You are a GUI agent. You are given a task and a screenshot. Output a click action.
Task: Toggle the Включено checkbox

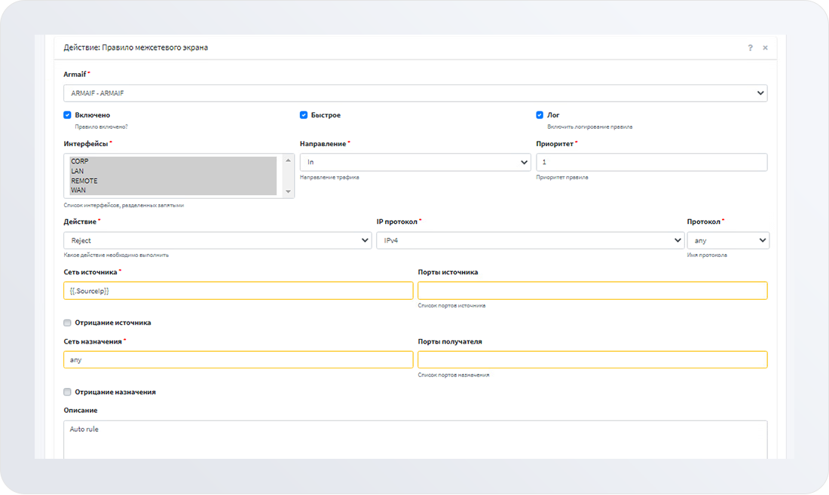pyautogui.click(x=68, y=115)
